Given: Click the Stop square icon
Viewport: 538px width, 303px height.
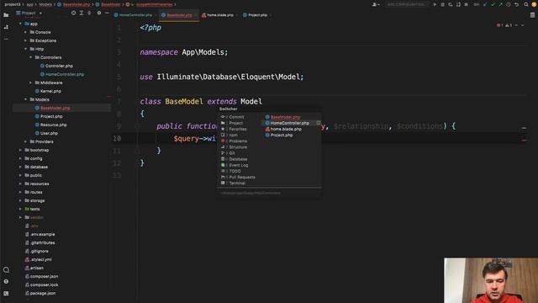Looking at the screenshot, I should 466,4.
